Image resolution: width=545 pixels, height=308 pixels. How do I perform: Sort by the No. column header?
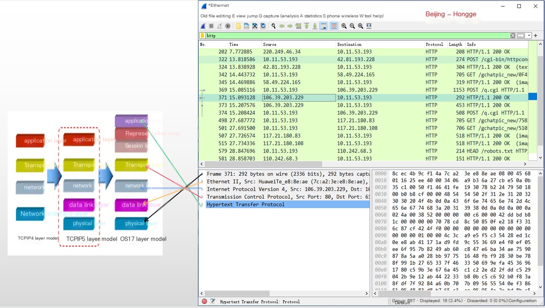tap(213, 44)
